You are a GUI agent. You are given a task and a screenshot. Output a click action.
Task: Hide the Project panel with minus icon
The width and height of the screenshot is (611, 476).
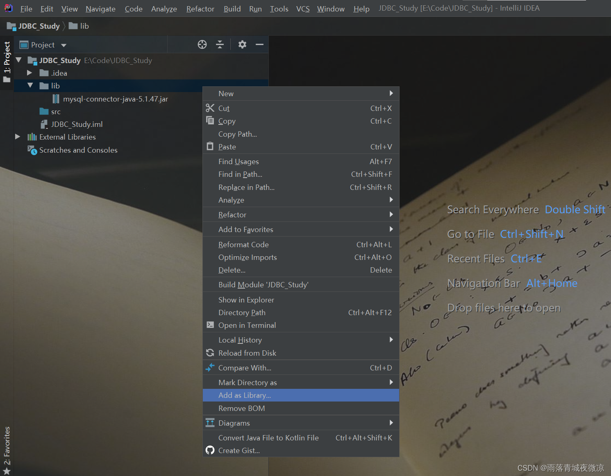click(259, 45)
